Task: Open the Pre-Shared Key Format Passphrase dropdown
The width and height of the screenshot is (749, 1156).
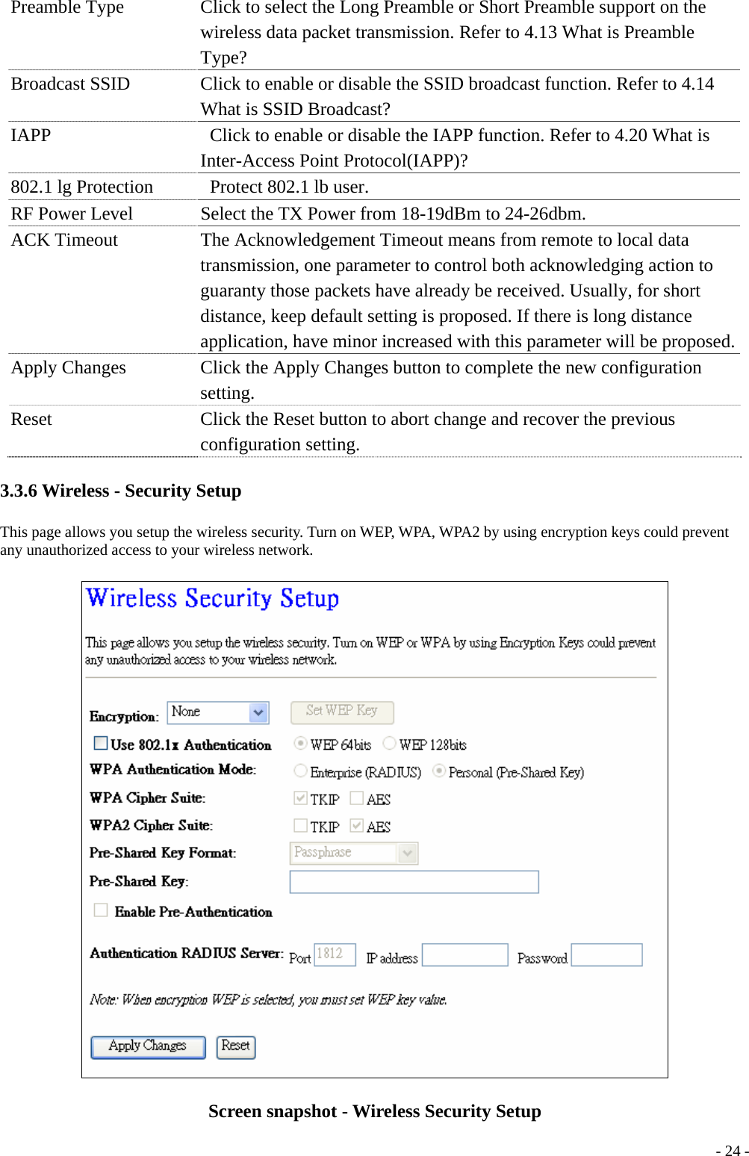Action: click(x=354, y=853)
